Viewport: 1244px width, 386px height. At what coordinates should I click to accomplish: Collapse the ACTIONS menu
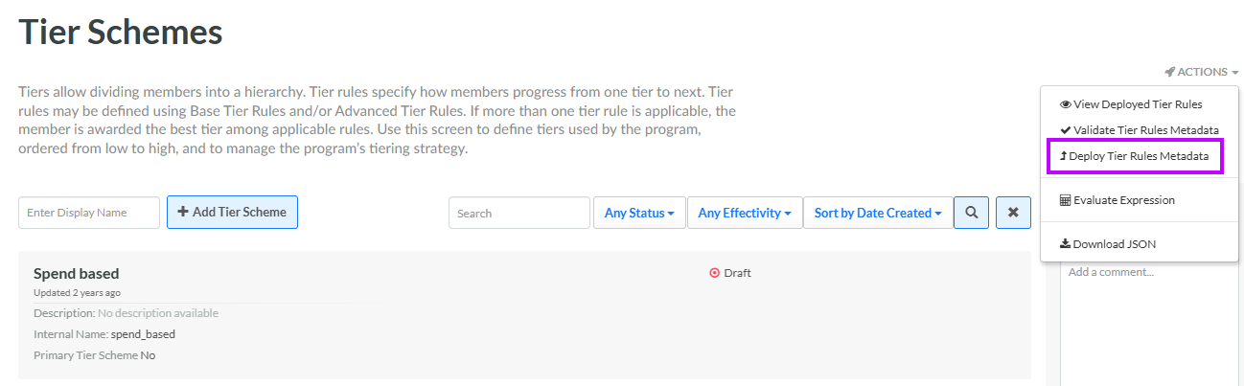1202,72
